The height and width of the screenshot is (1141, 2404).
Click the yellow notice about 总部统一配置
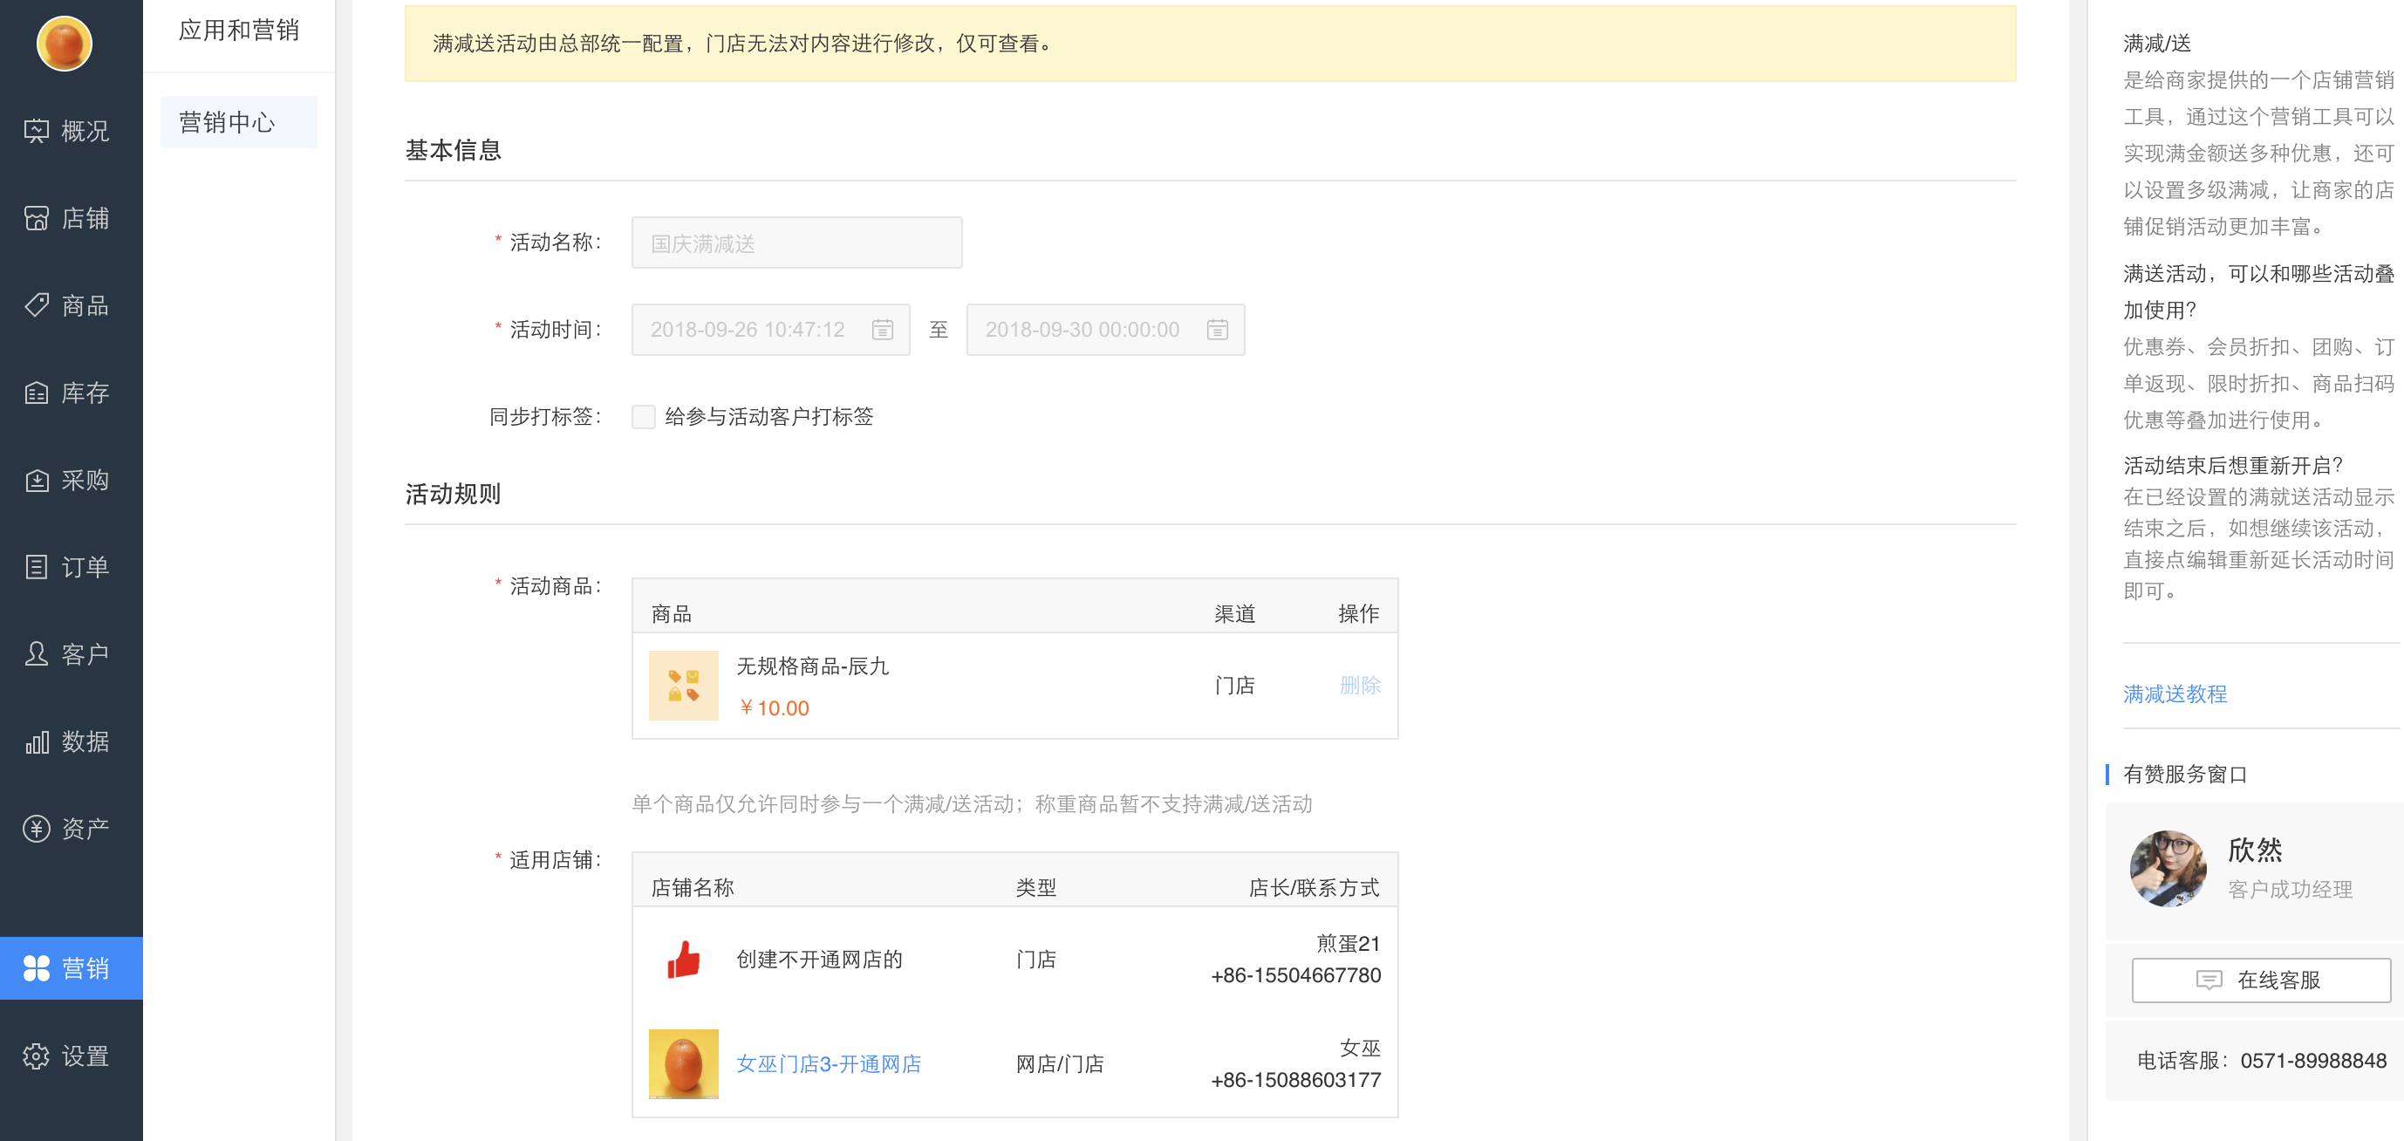(x=1210, y=44)
